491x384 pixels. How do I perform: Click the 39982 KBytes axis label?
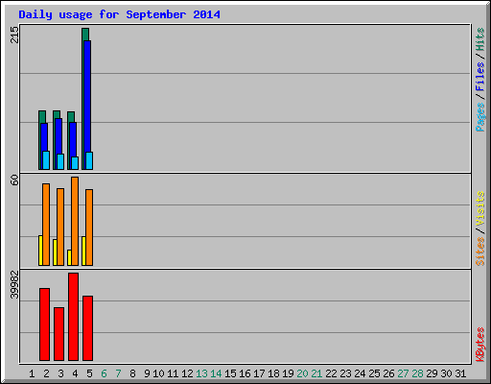tap(14, 284)
